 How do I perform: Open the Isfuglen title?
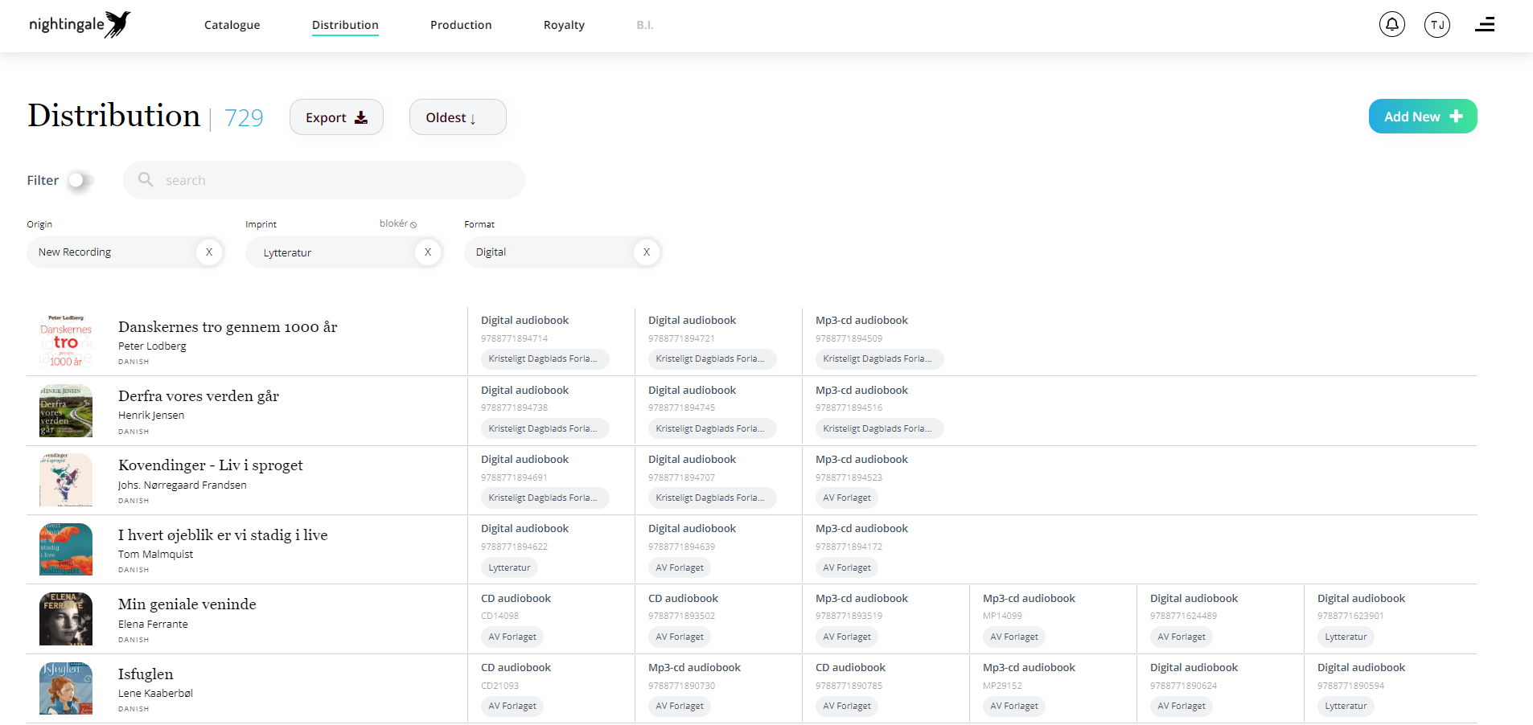(146, 674)
